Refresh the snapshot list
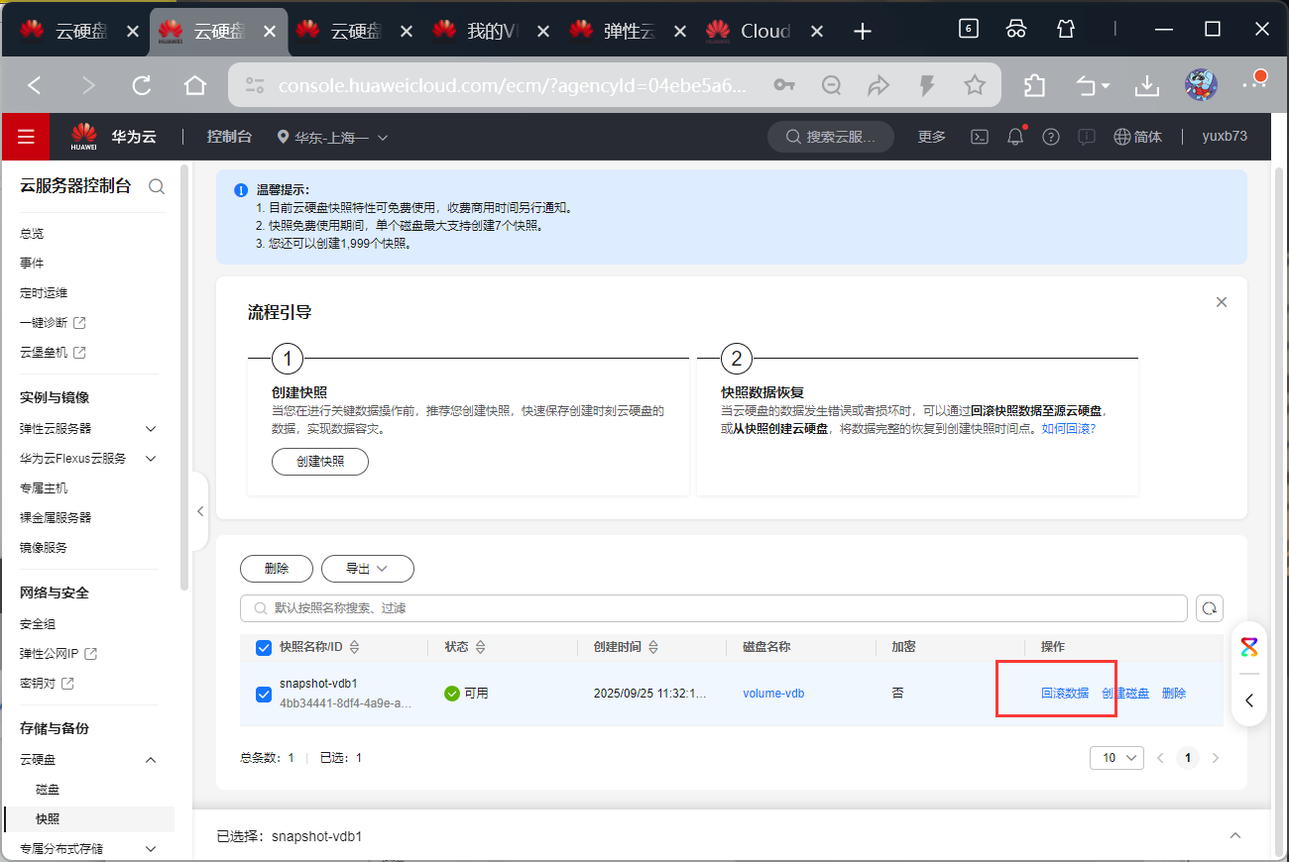This screenshot has height=862, width=1289. click(1210, 607)
